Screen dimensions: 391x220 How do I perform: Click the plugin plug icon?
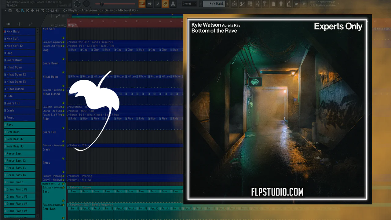click(x=281, y=4)
